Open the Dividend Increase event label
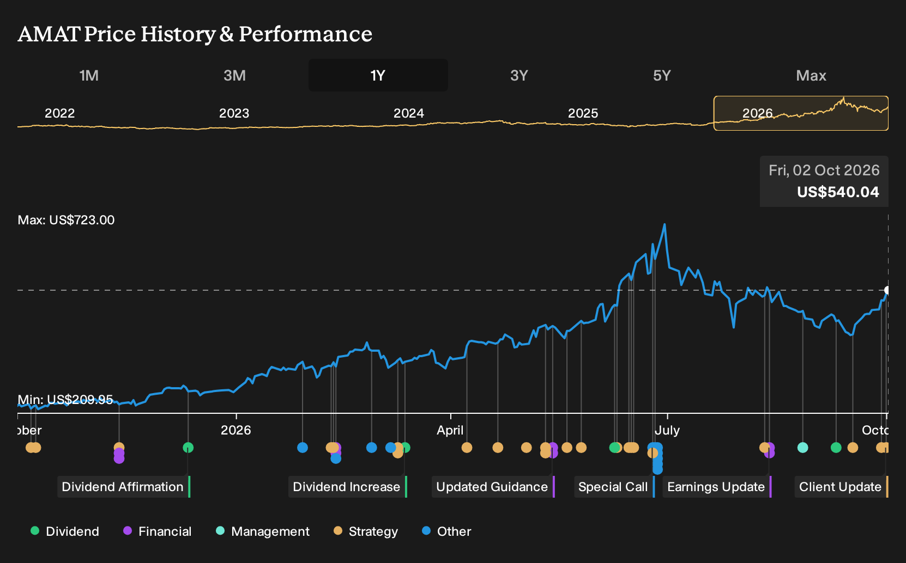Image resolution: width=906 pixels, height=563 pixels. point(348,487)
